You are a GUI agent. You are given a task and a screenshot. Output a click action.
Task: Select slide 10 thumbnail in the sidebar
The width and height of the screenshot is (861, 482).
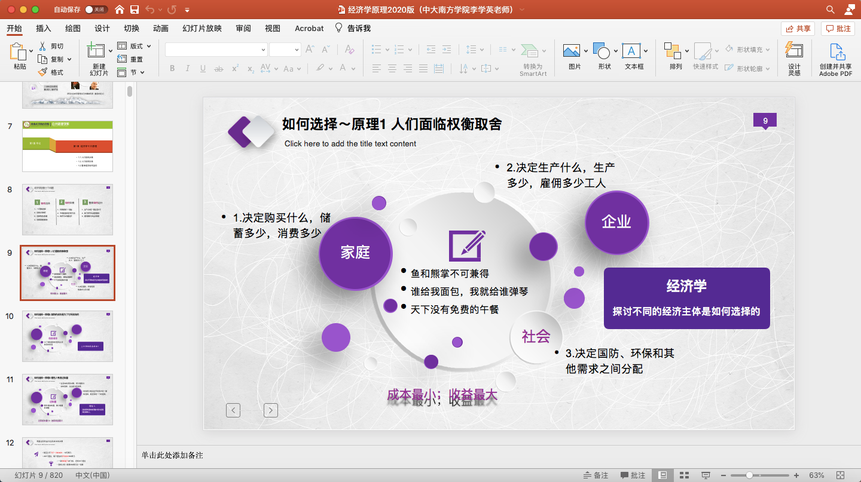click(67, 336)
